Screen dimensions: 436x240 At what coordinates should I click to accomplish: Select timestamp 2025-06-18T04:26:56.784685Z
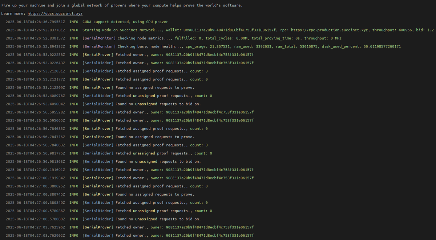35,129
